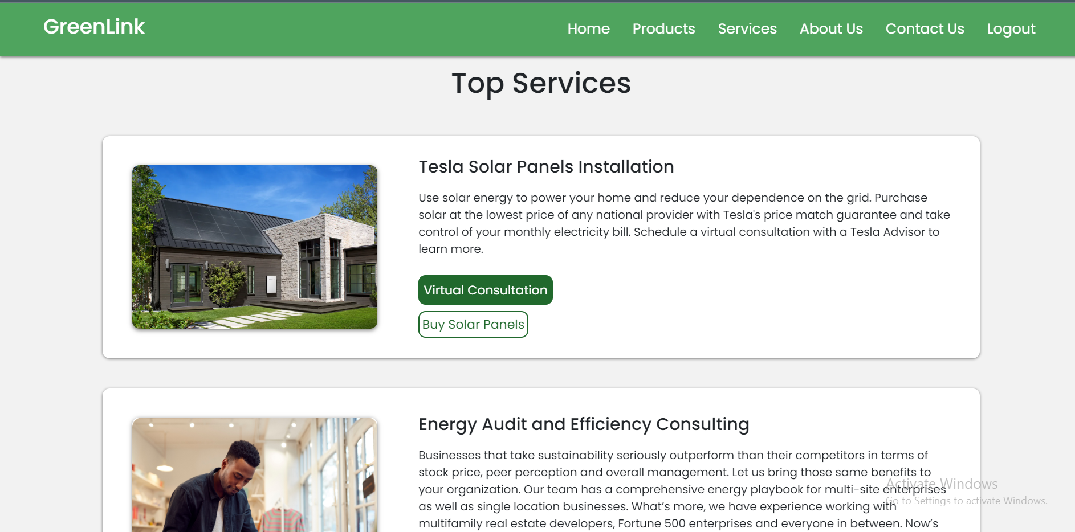Navigate to Contact Us
The height and width of the screenshot is (532, 1075).
click(x=925, y=28)
